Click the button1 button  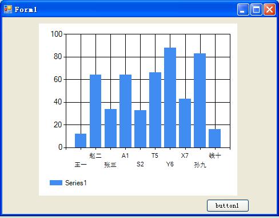pos(228,205)
